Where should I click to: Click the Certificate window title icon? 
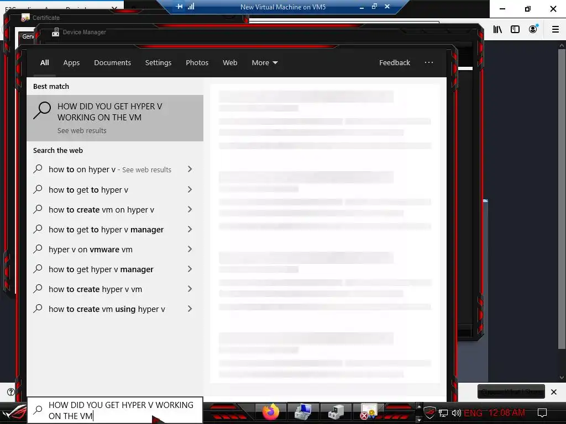(25, 18)
